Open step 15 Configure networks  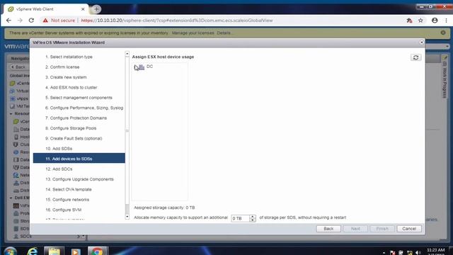(x=67, y=200)
